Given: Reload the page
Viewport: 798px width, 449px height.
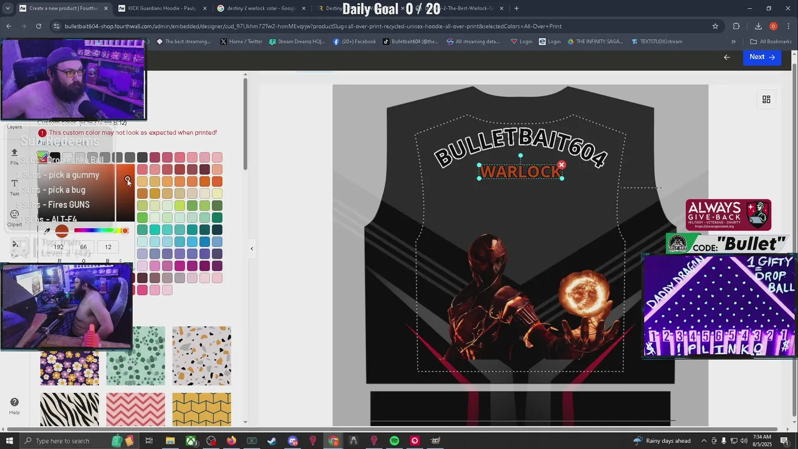Looking at the screenshot, I should 39,26.
